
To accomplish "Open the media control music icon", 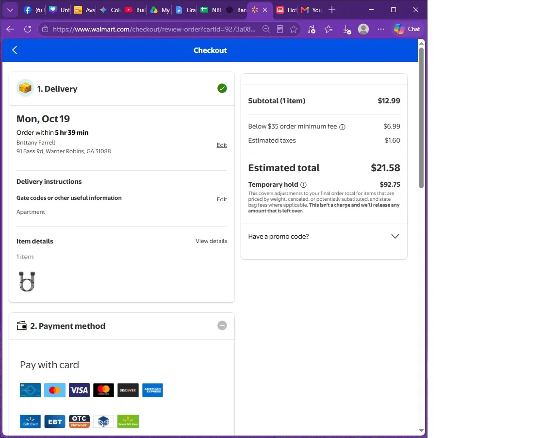I will click(311, 29).
